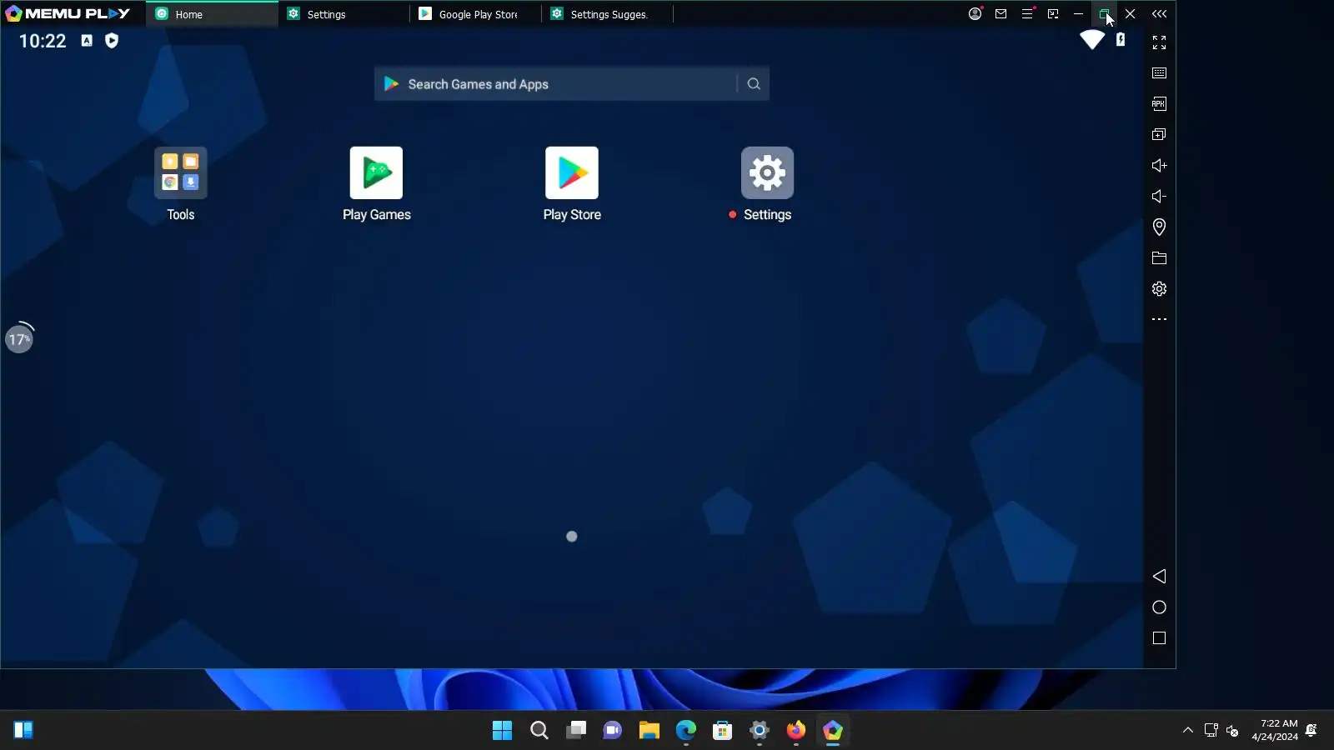Viewport: 1334px width, 750px height.
Task: Switch to the Settings Sugges. tab
Action: (607, 14)
